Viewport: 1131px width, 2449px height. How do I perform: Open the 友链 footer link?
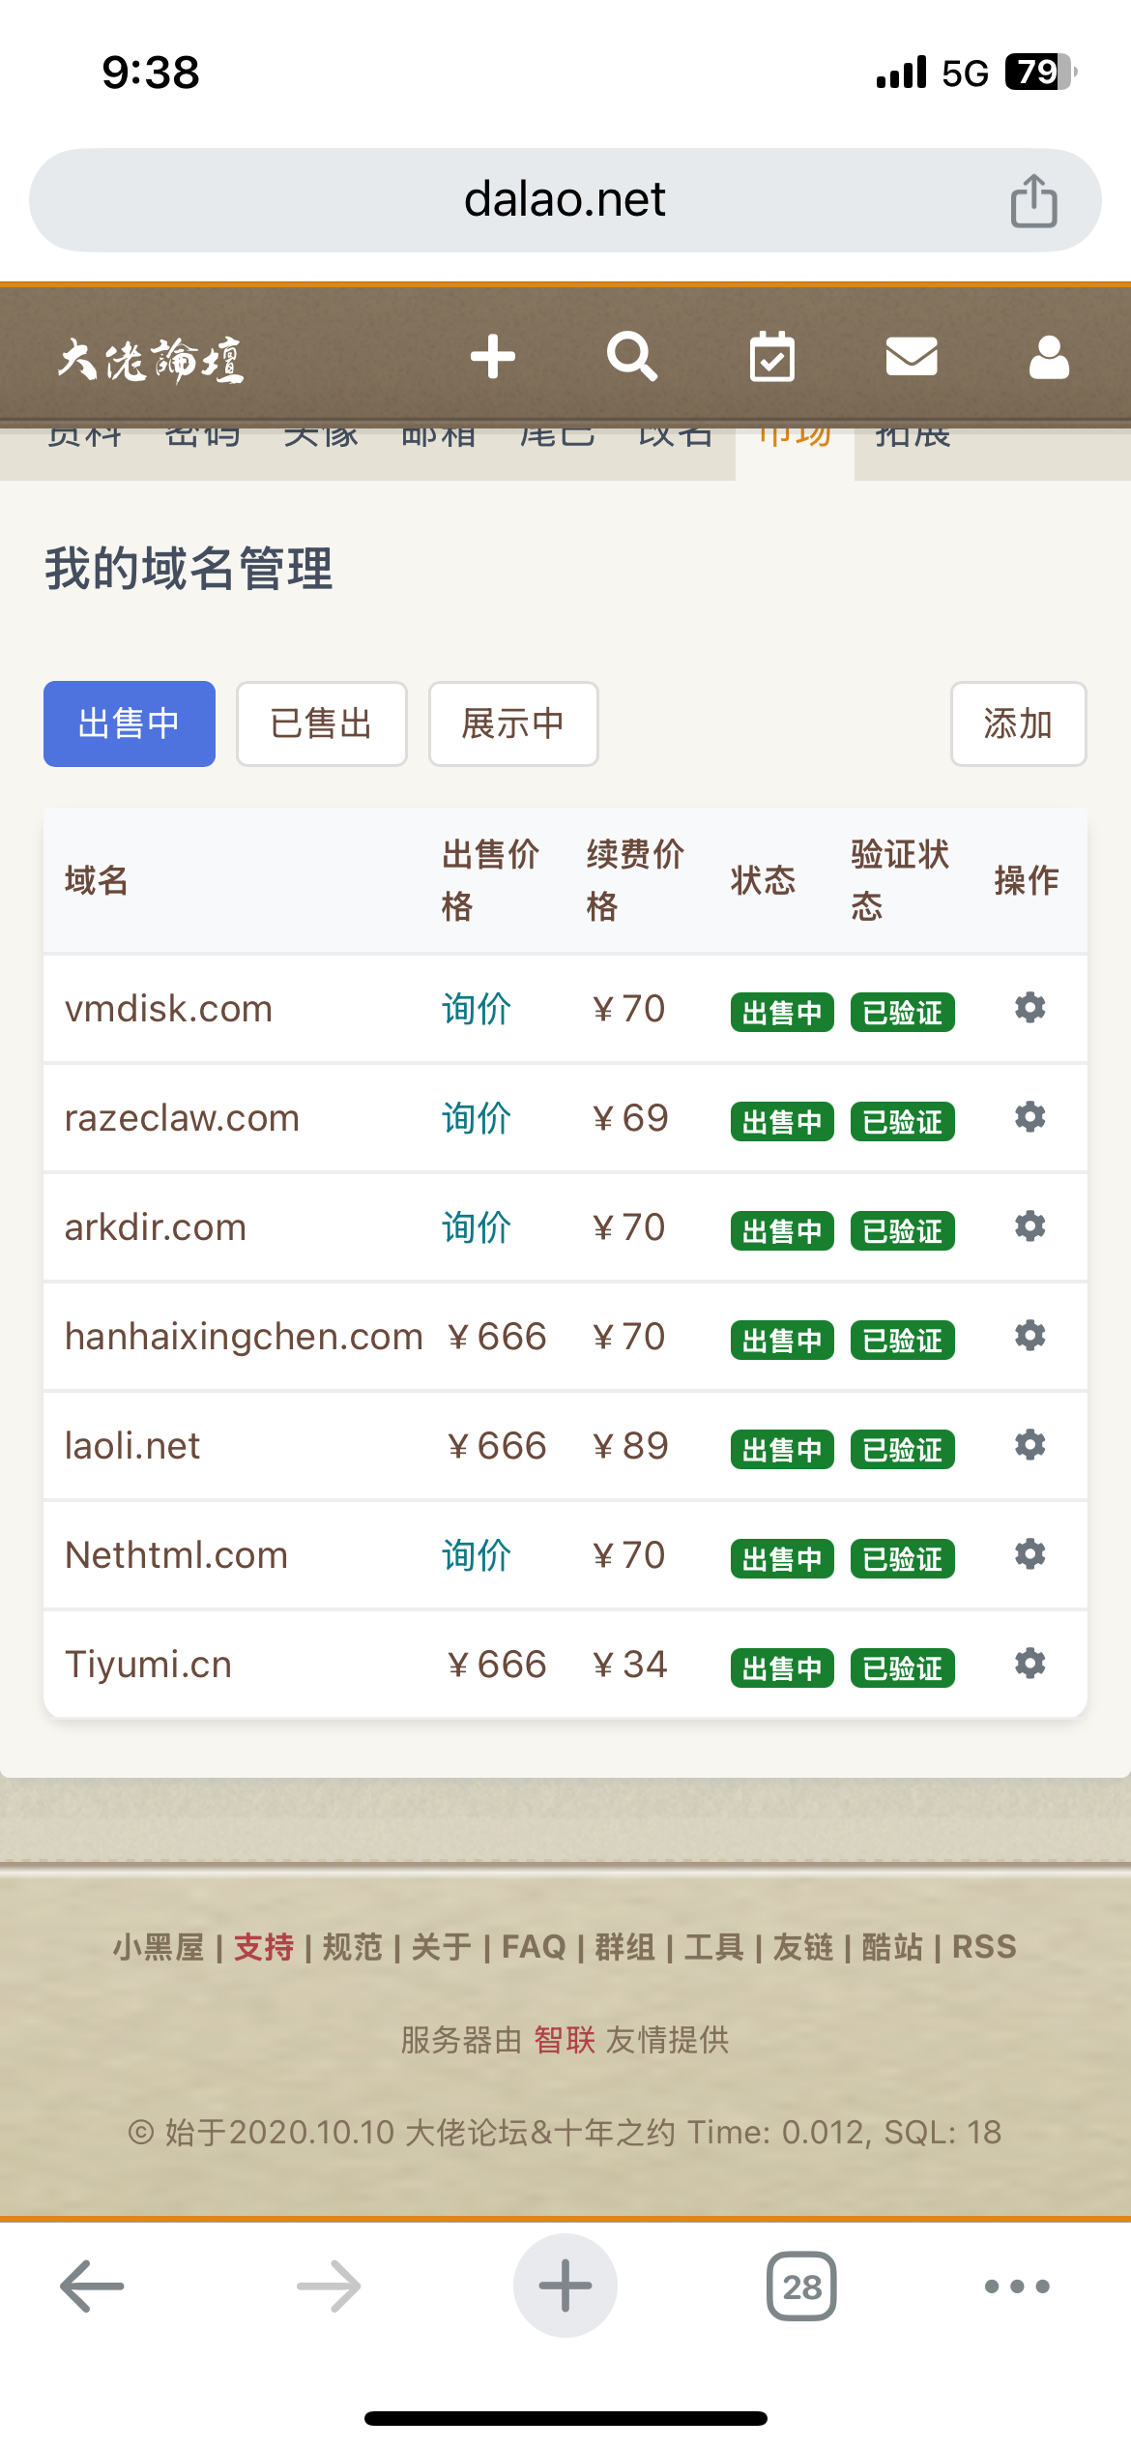point(803,1946)
